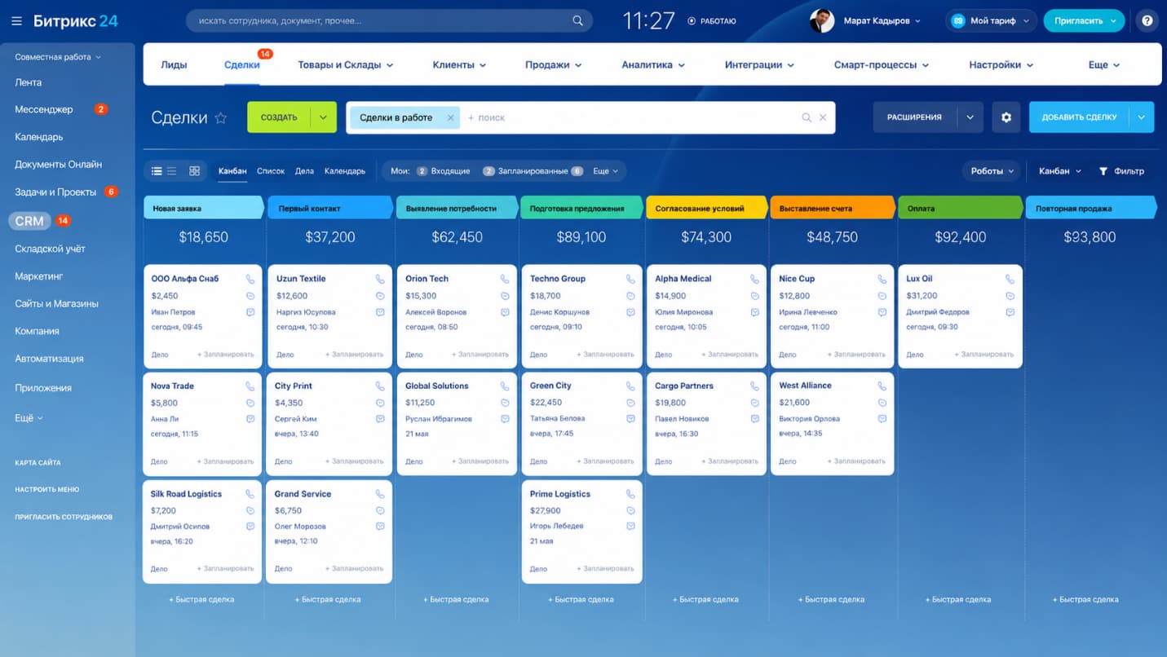Viewport: 1167px width, 657px height.
Task: Toggle the РАБОТАЮ work status
Action: 711,21
